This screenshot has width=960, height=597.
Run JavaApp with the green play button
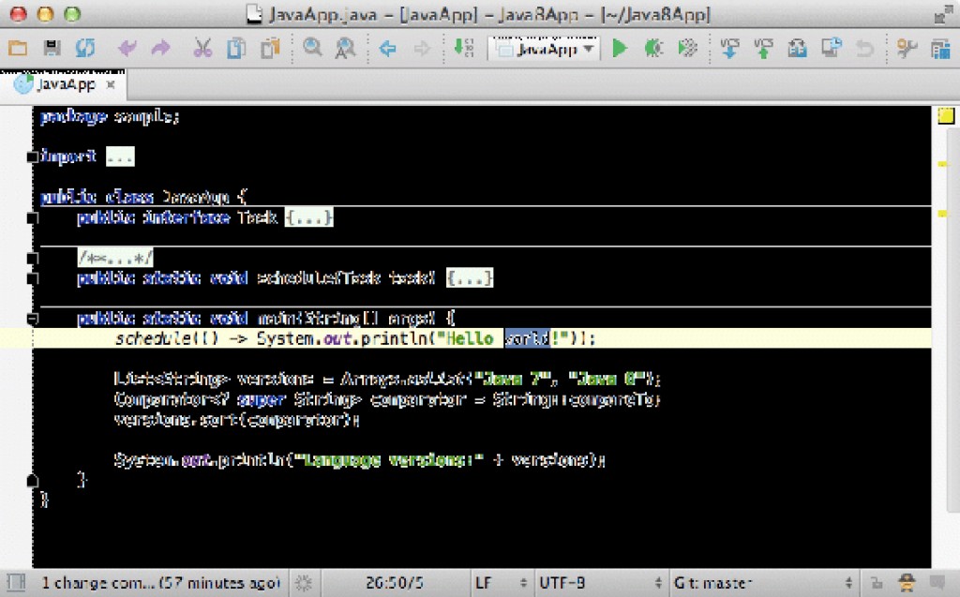(x=620, y=48)
